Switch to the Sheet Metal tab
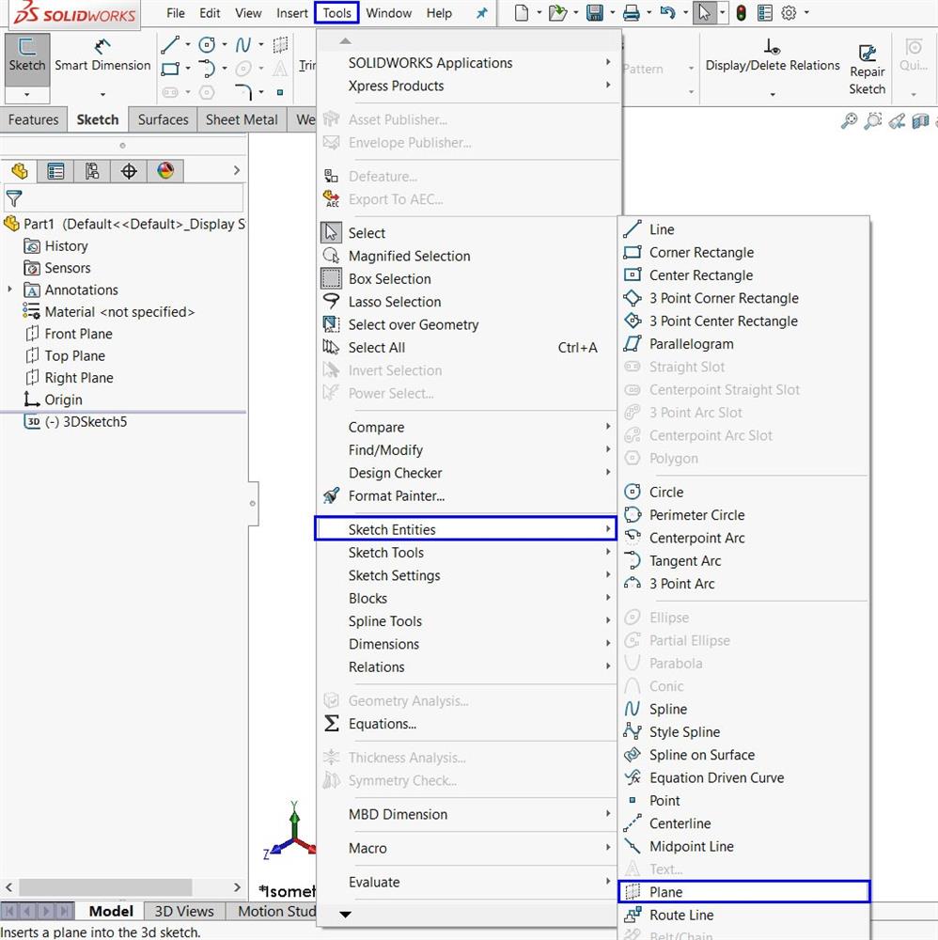 tap(242, 119)
